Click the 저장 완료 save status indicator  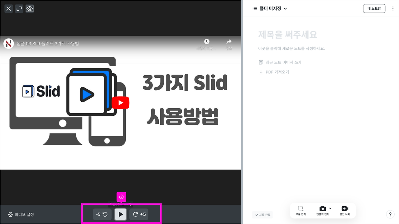pyautogui.click(x=263, y=215)
